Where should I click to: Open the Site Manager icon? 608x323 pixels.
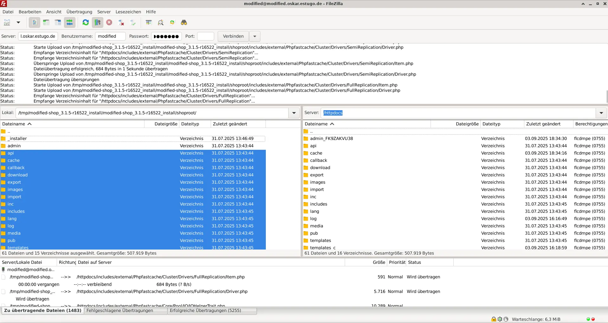coord(7,22)
